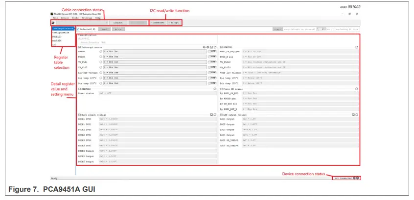This screenshot has width=414, height=200.
Task: Click the PCA9451 application icon in title bar
Action: tap(52, 14)
